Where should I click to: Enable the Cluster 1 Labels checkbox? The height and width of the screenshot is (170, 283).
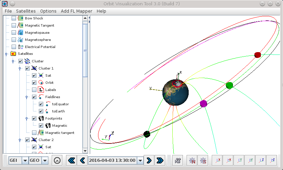pos(34,90)
